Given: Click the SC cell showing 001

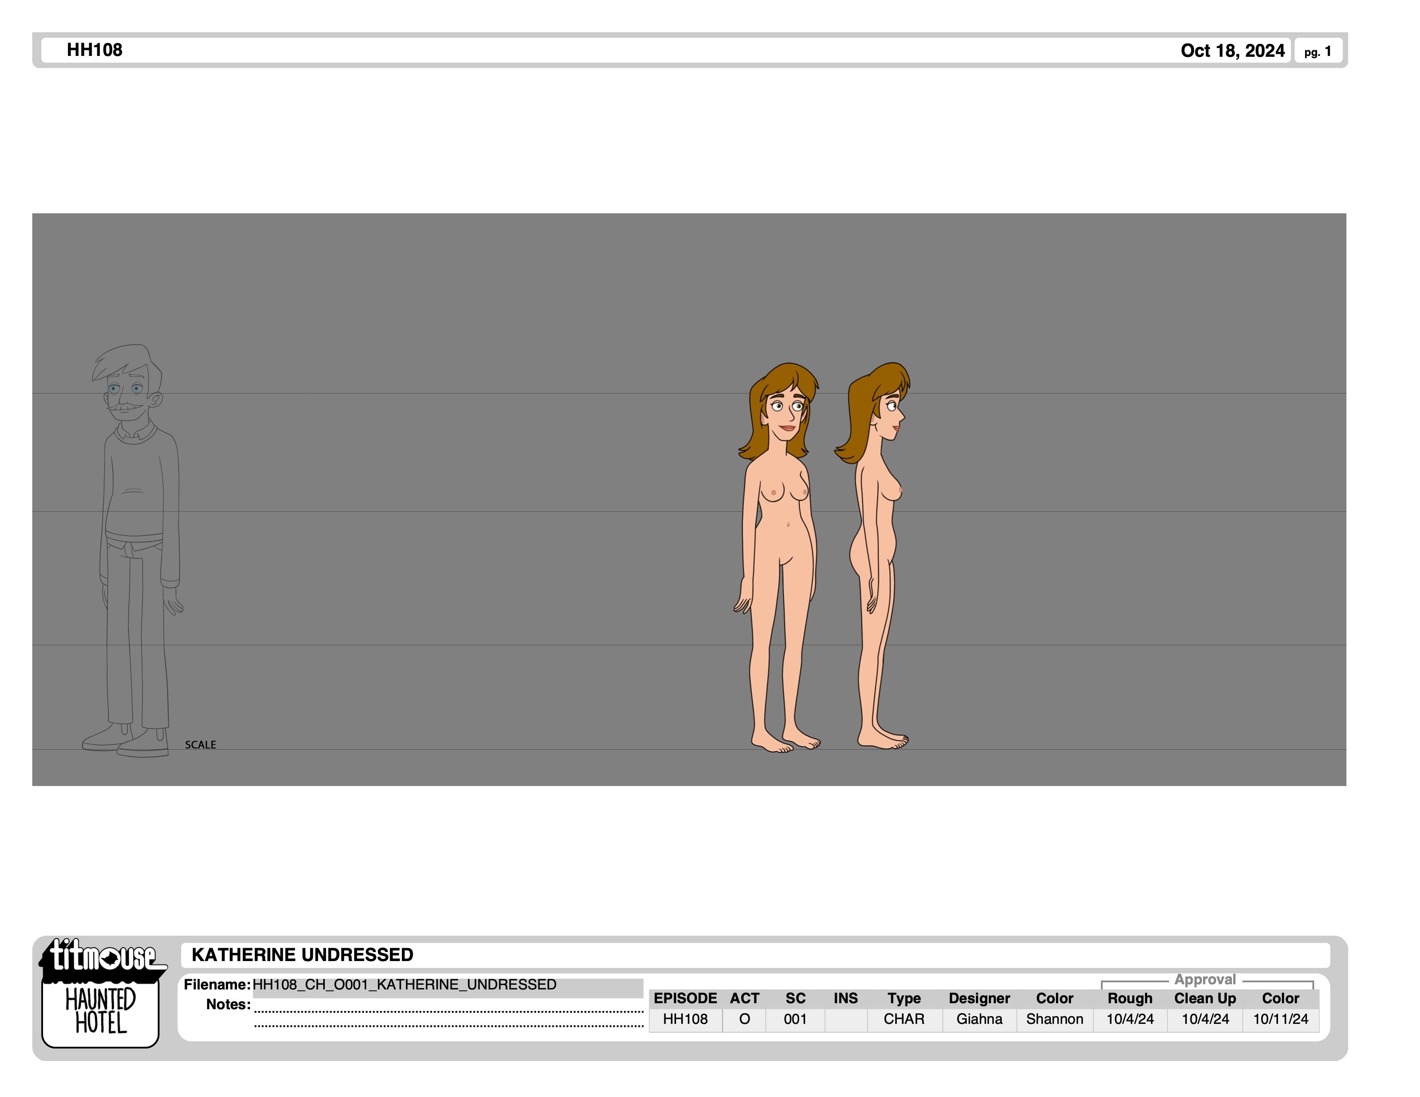Looking at the screenshot, I should pos(795,1019).
